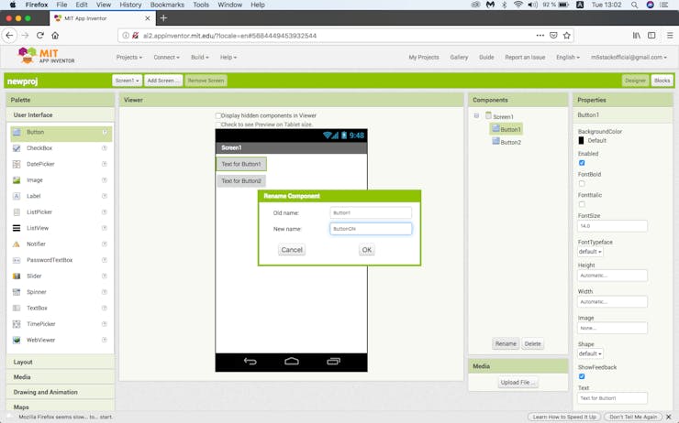Select the ListView palette icon
Screen dimensions: 679x423
point(17,228)
